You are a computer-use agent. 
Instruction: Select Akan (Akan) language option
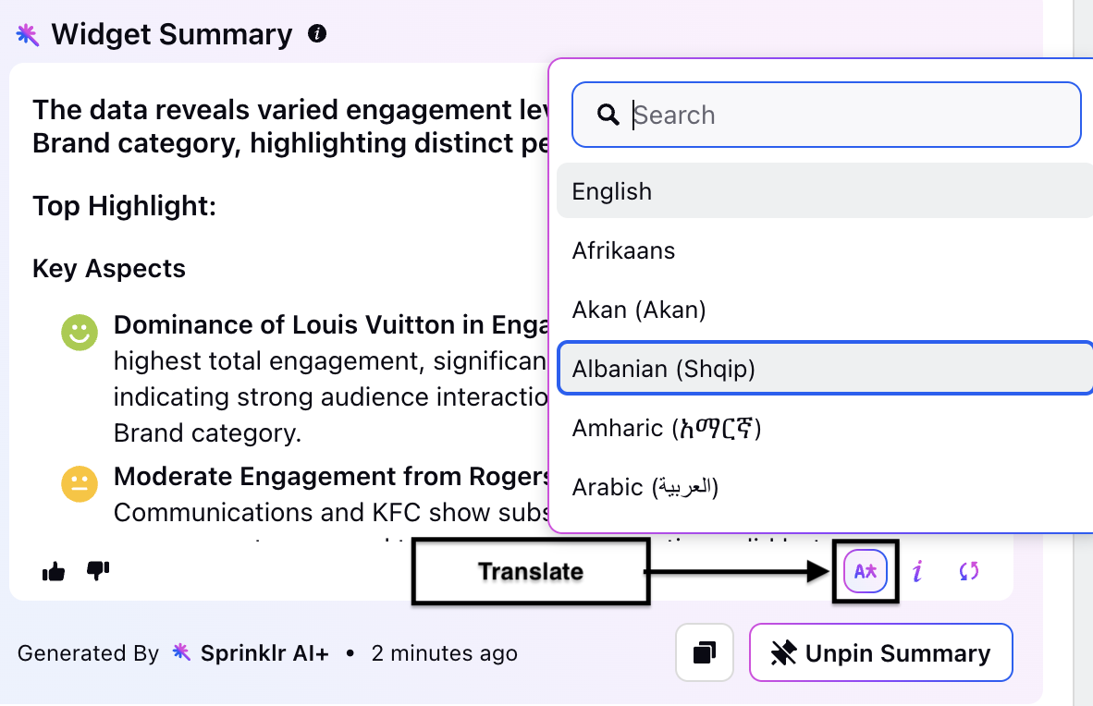click(x=825, y=310)
